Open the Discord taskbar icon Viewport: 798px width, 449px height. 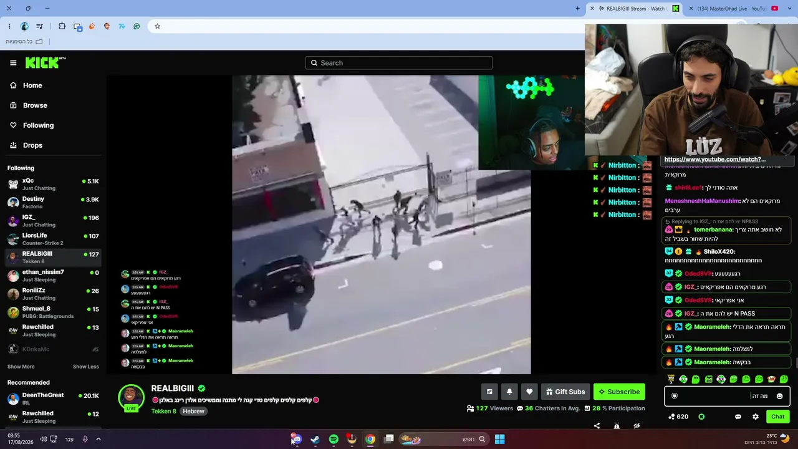[x=296, y=439]
